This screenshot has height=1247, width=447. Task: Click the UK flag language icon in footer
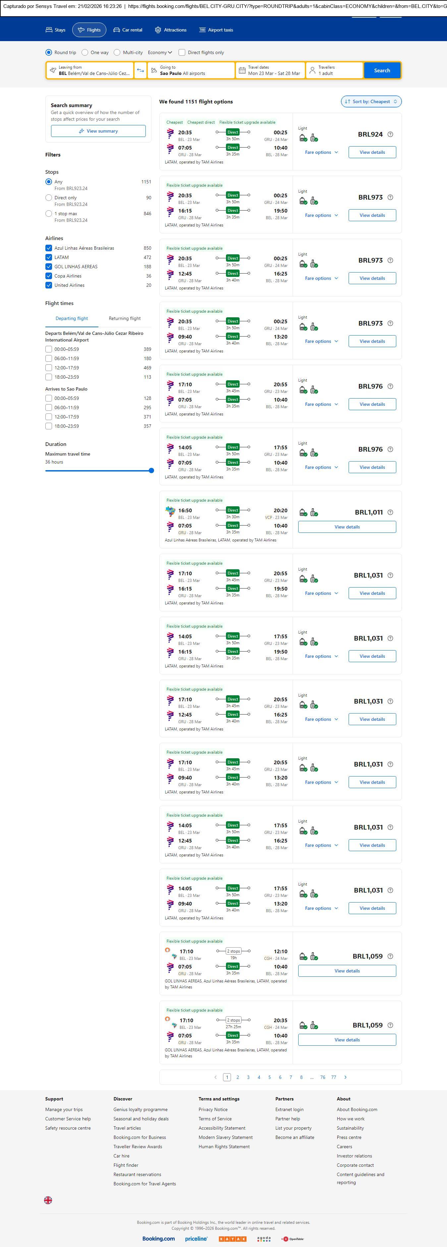tap(48, 1200)
